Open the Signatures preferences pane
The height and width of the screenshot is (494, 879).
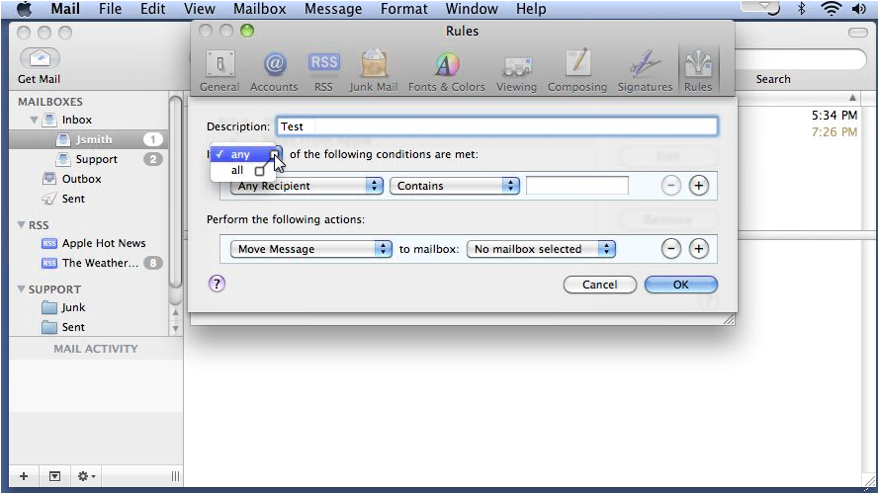(x=645, y=71)
